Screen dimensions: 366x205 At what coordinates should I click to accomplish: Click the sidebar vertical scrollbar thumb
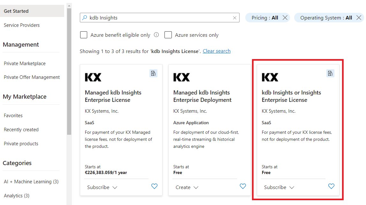click(69, 72)
